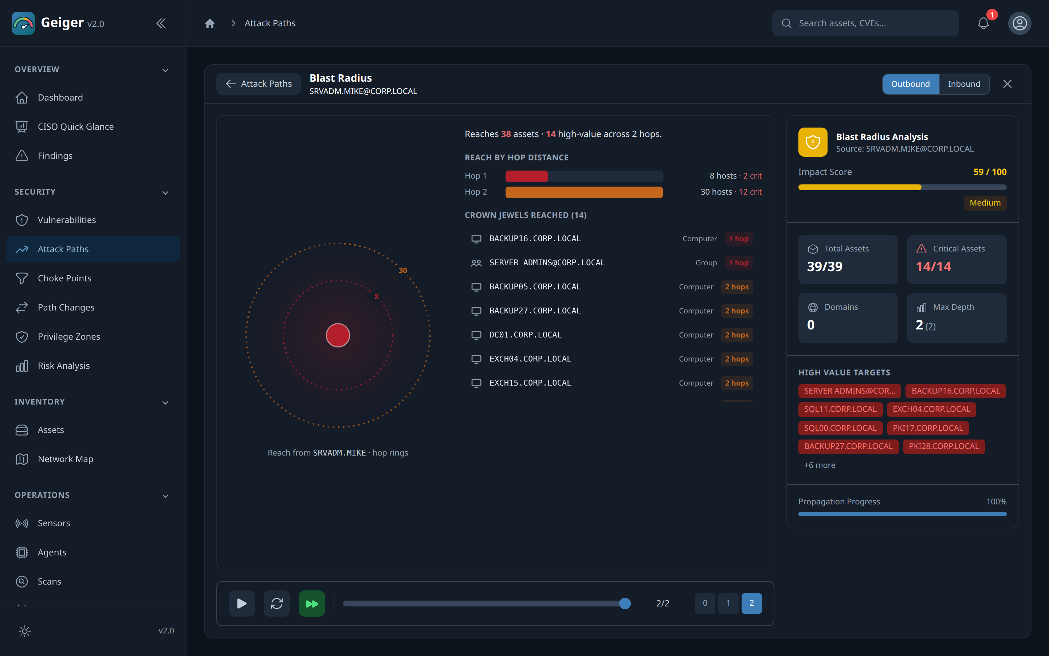Click the Network Map icon
The image size is (1049, 656).
coord(22,459)
